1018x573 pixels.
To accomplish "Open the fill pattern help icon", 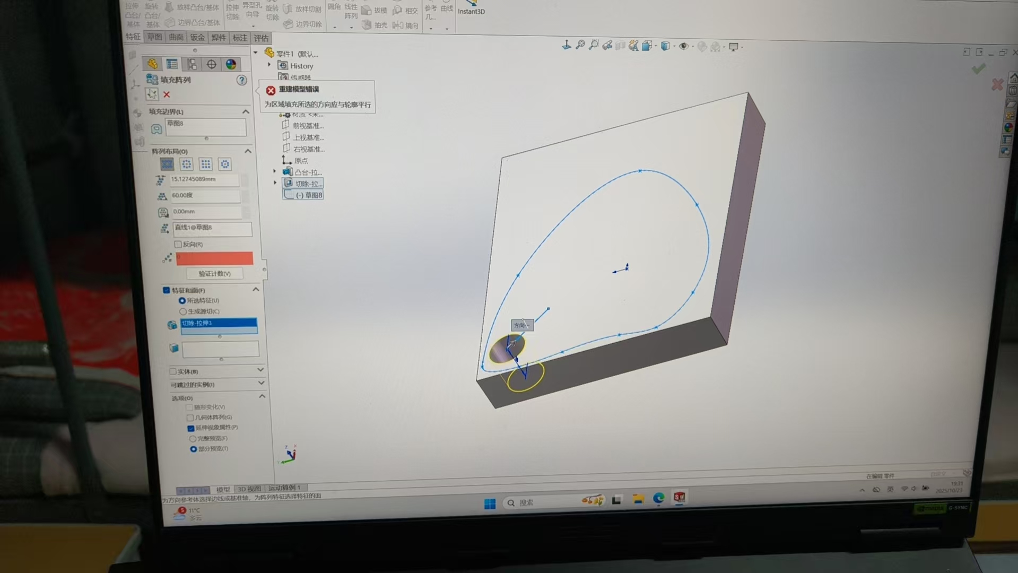I will [241, 80].
